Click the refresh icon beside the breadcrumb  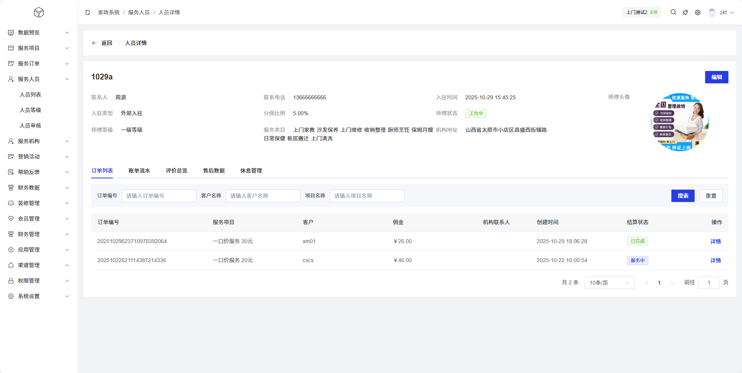tap(88, 12)
